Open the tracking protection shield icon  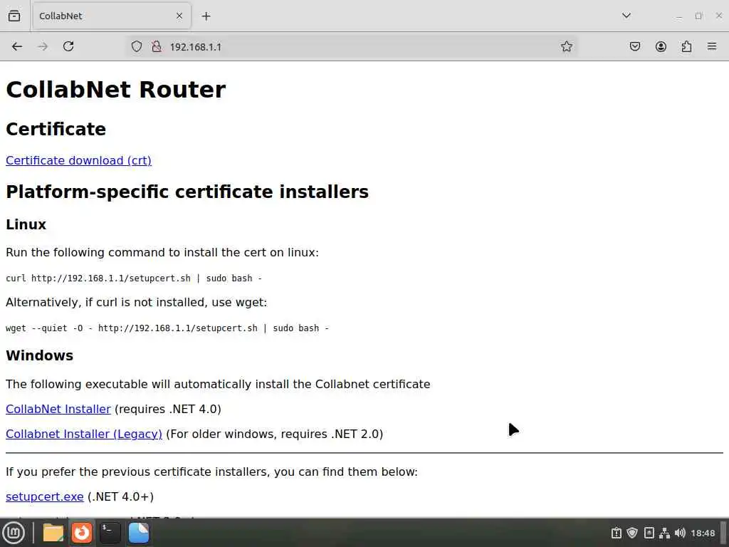click(136, 46)
